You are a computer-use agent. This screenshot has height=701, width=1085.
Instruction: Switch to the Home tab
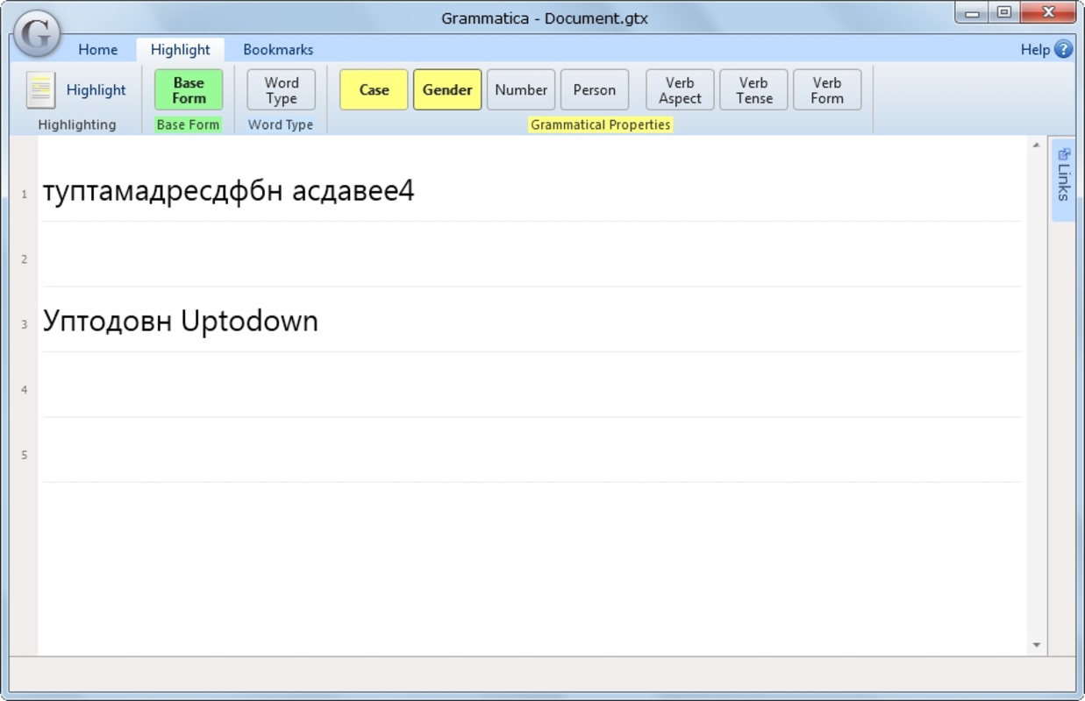click(97, 49)
